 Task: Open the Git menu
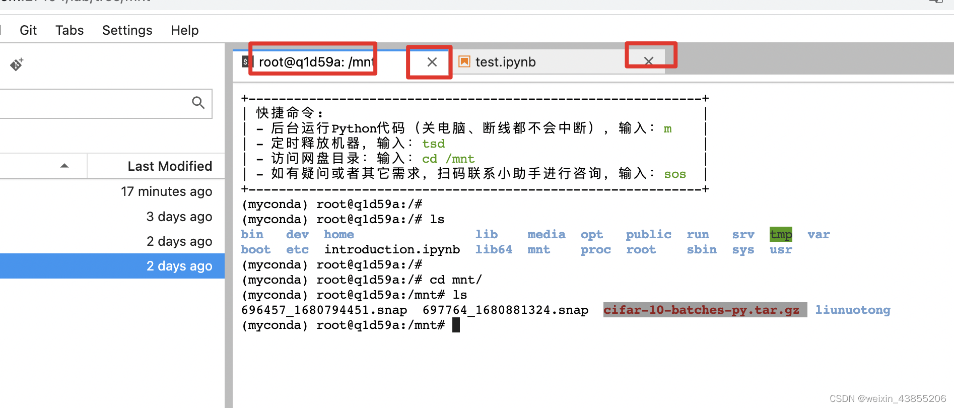tap(28, 30)
